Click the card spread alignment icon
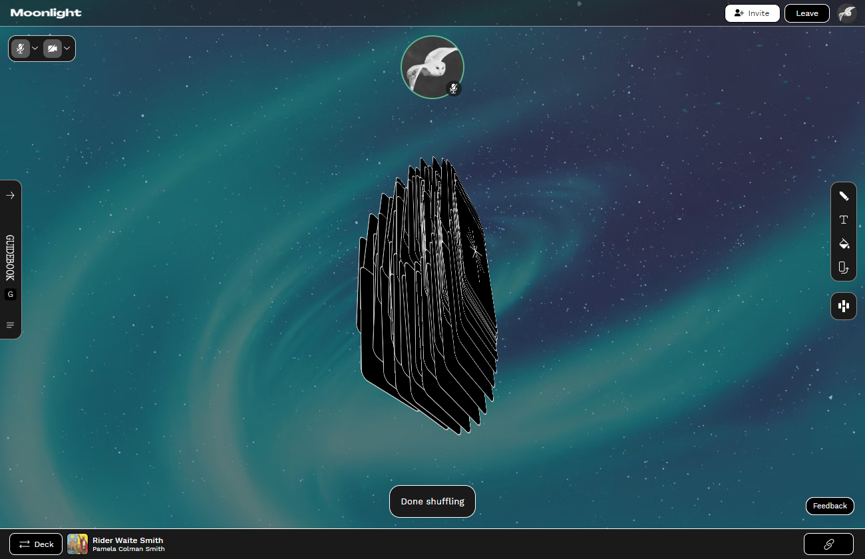Image resolution: width=865 pixels, height=559 pixels. (843, 306)
